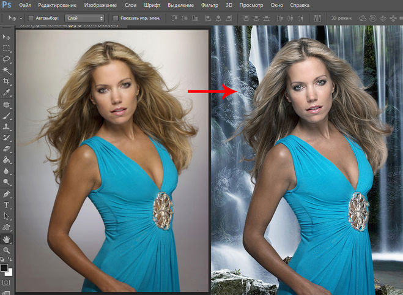Distribute top edges of layers
The image size is (403, 295).
tap(246, 18)
